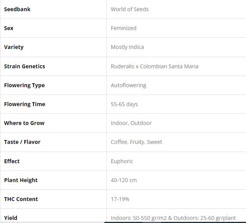Image resolution: width=246 pixels, height=223 pixels.
Task: Click the Euphoric effect value
Action: tap(122, 161)
